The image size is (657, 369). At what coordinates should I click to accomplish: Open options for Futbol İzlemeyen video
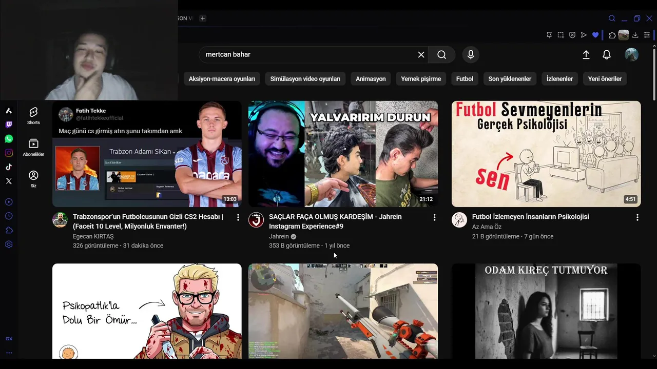pos(637,217)
